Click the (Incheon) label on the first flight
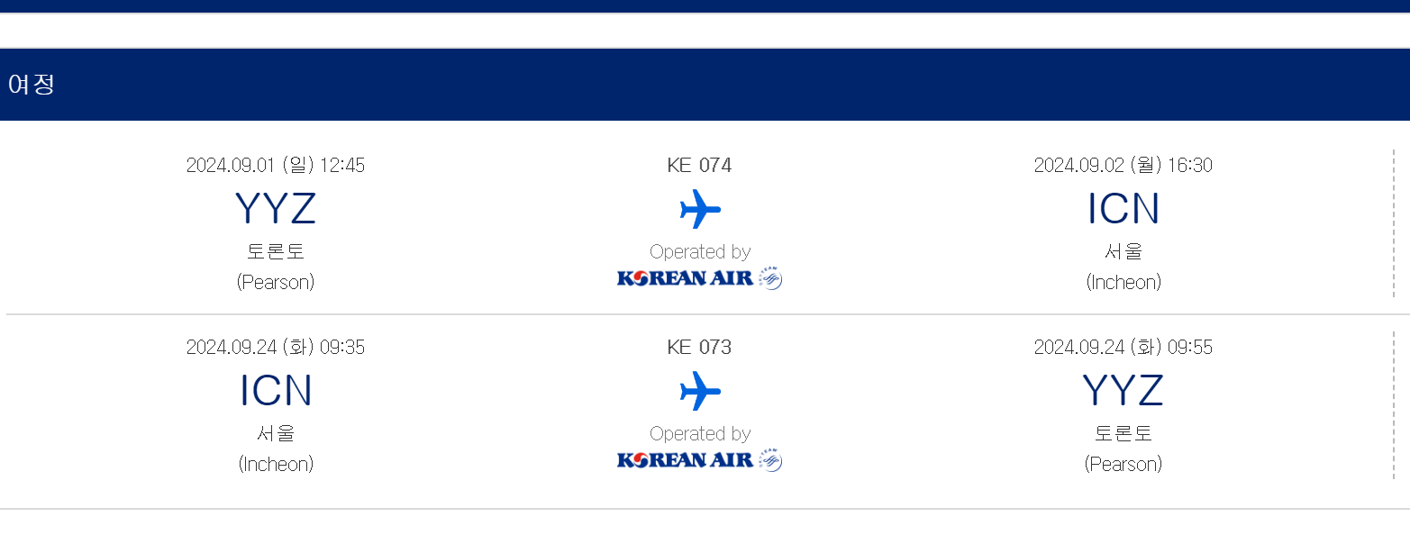The width and height of the screenshot is (1410, 553). (x=1123, y=283)
